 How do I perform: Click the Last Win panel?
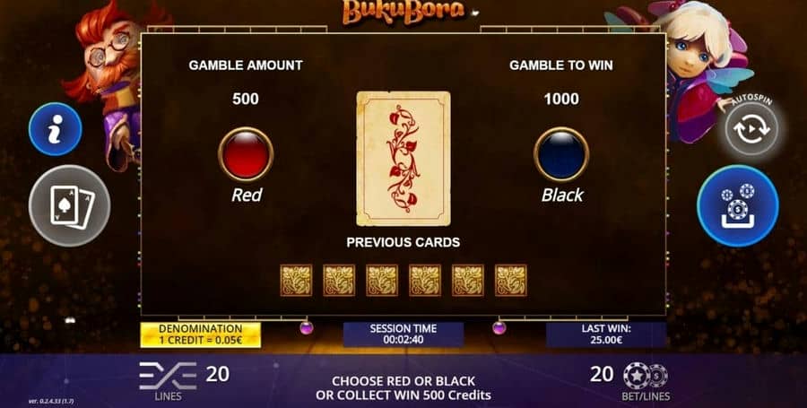click(x=606, y=334)
